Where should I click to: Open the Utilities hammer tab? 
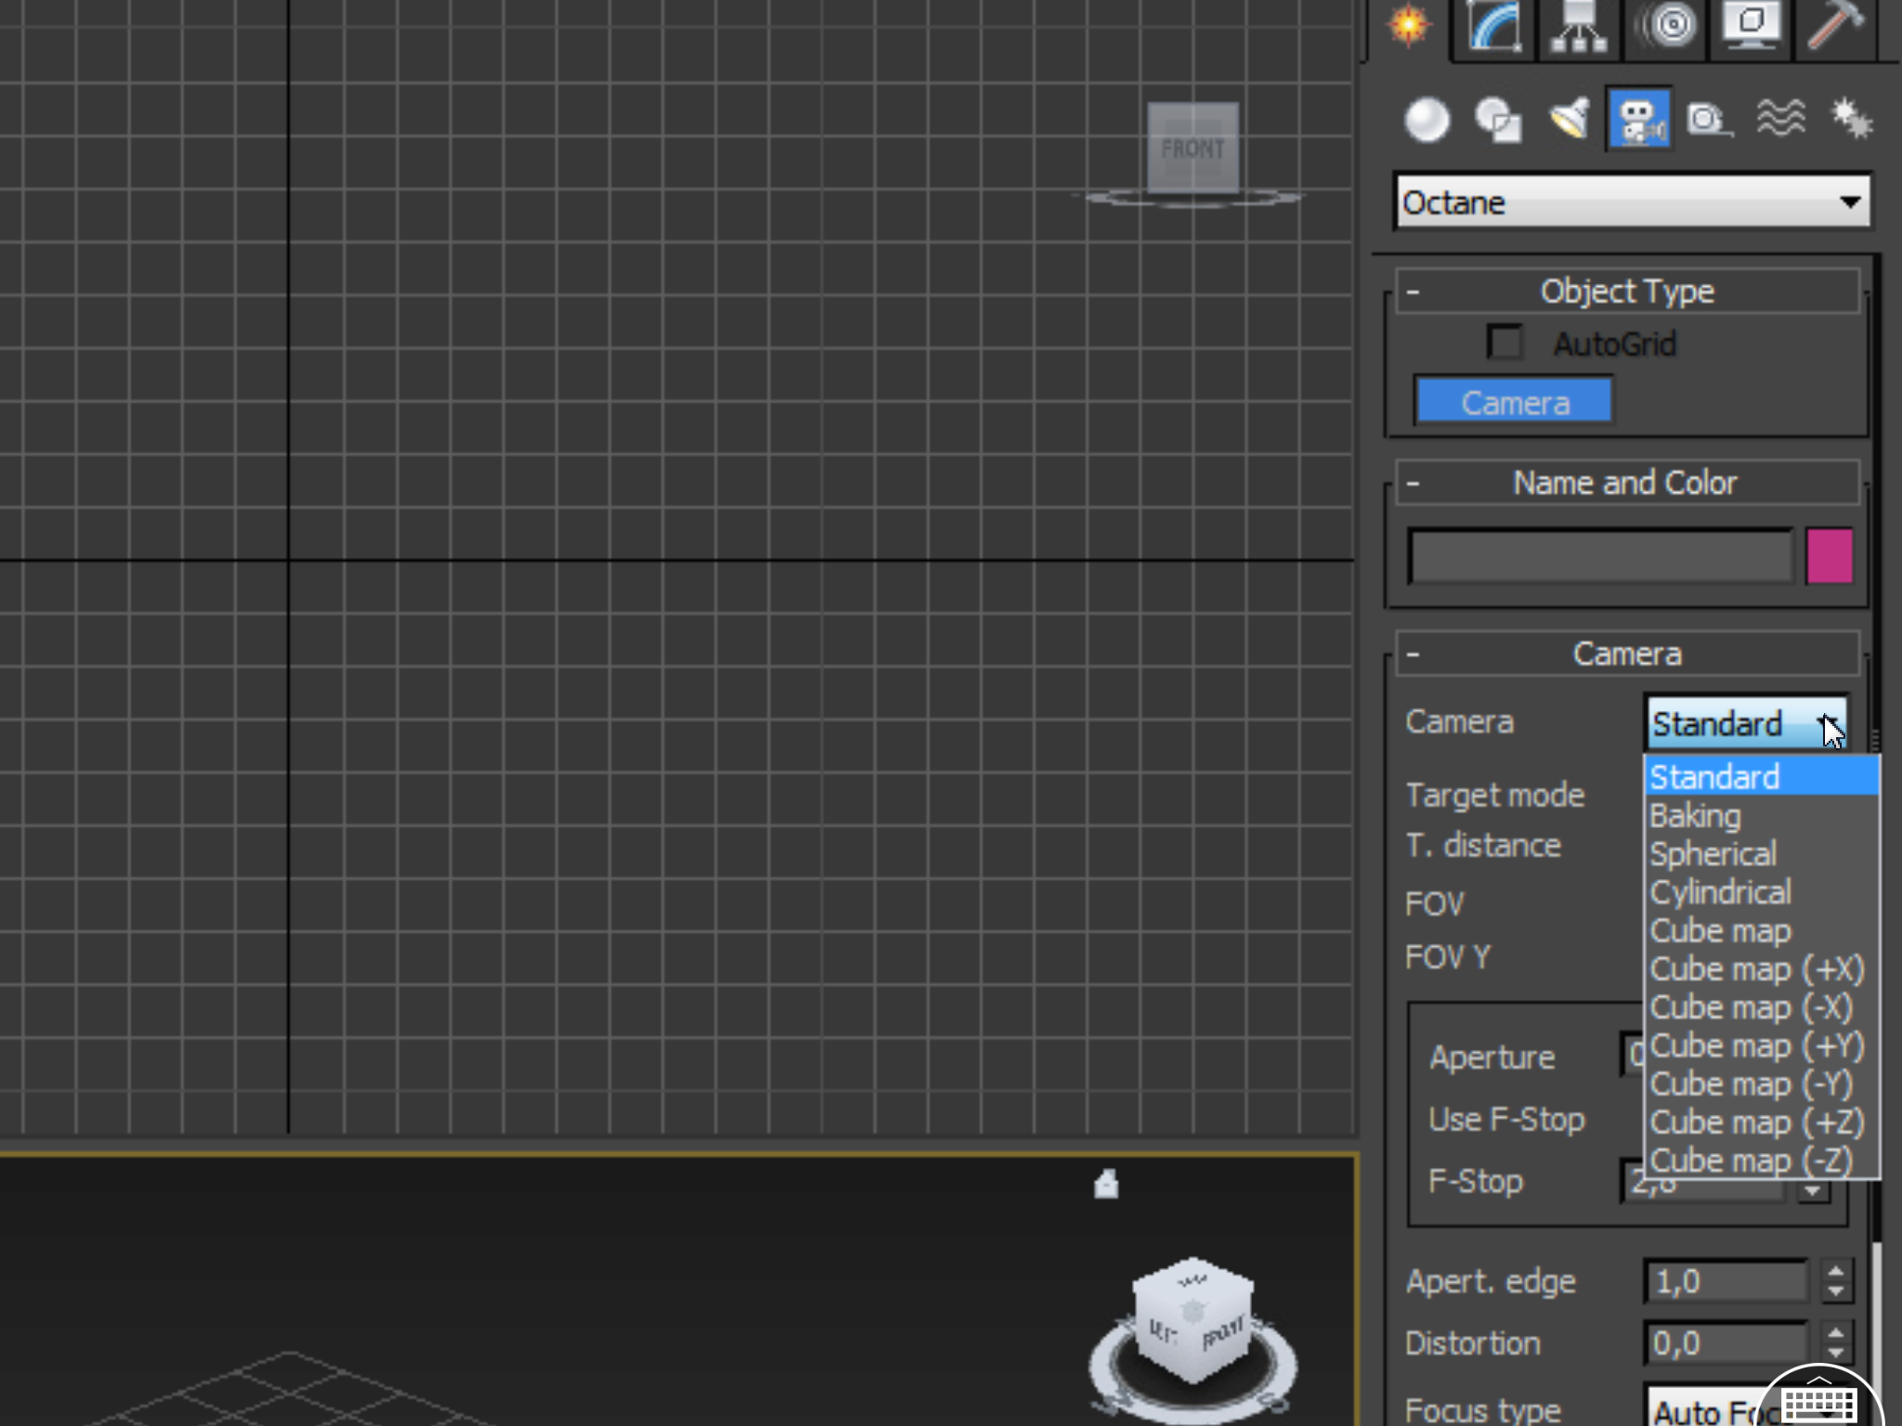point(1834,26)
